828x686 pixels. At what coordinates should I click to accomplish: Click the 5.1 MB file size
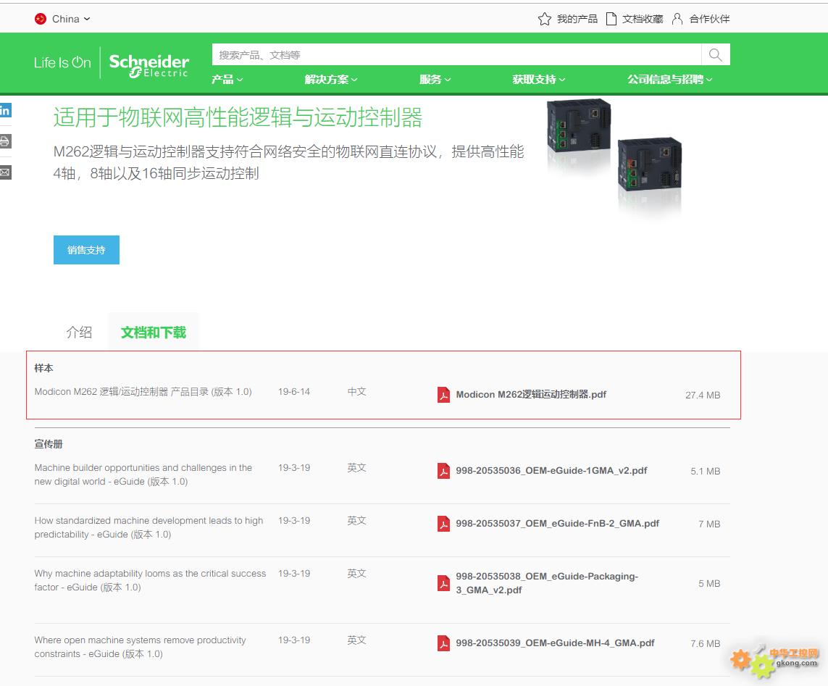706,471
